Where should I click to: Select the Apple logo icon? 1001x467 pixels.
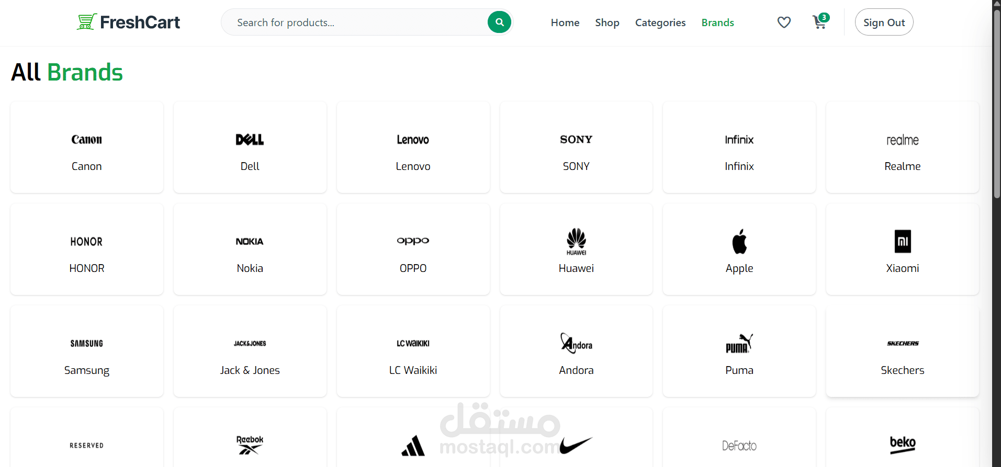pyautogui.click(x=739, y=241)
